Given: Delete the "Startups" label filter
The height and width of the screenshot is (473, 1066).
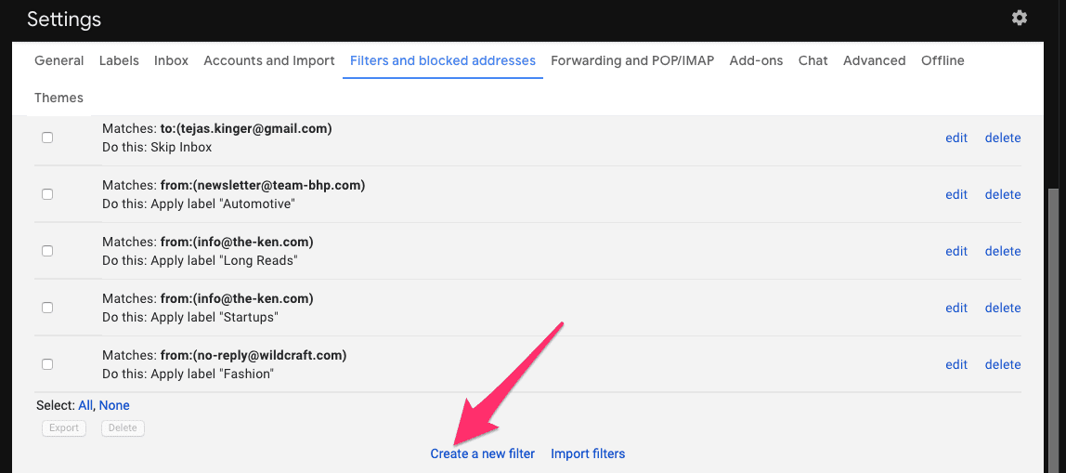Looking at the screenshot, I should point(1003,308).
